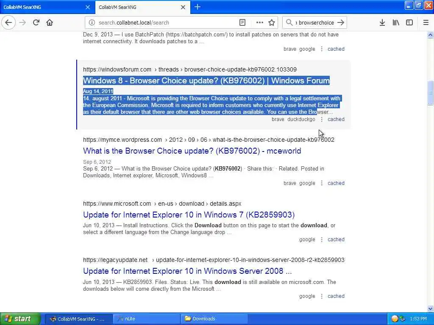
Task: Close the active CollabVM SearXNG tab
Action: pyautogui.click(x=183, y=7)
